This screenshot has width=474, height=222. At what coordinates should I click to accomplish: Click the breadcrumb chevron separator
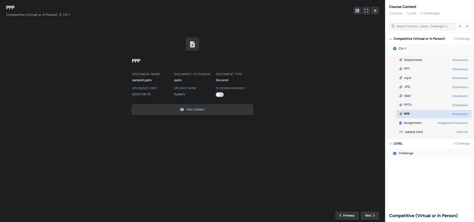(60, 15)
